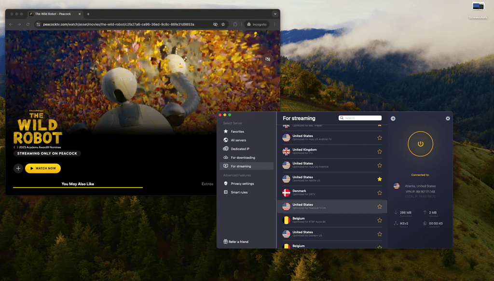Favorite the Hulu US Firestick server

pos(380,165)
